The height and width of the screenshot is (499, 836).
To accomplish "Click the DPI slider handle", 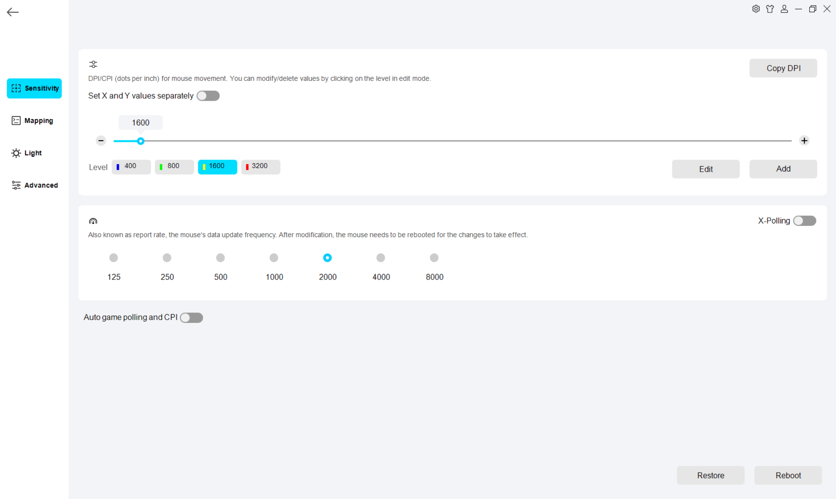I will pyautogui.click(x=140, y=141).
